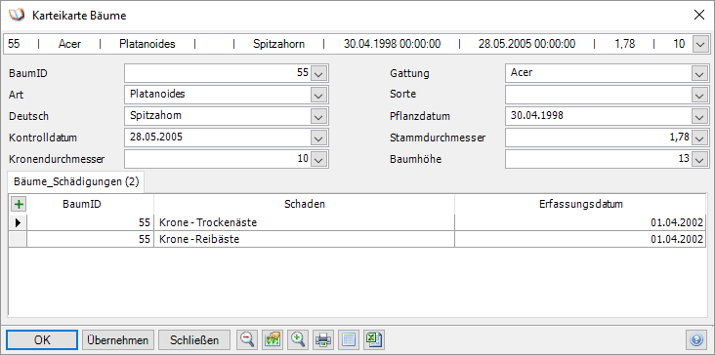
Task: Click the printer icon
Action: click(x=323, y=340)
